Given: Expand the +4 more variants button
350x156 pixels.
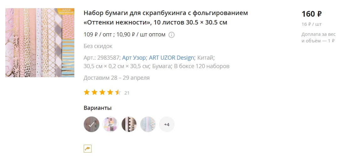Looking at the screenshot, I should (x=167, y=124).
